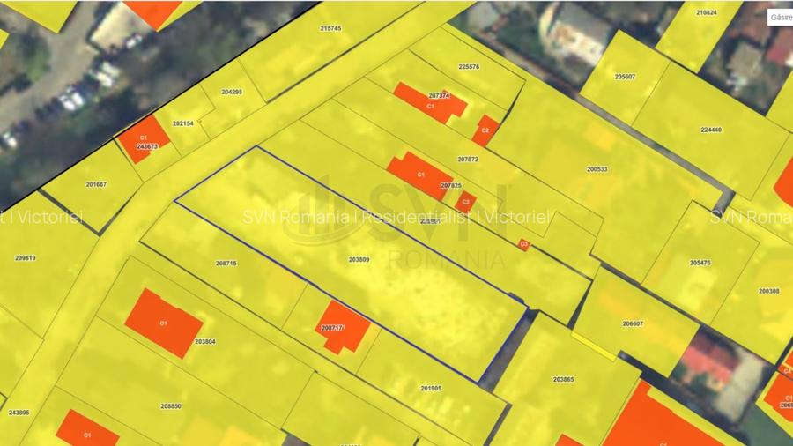Click parcel 208715
This screenshot has height=446, width=793.
pyautogui.click(x=226, y=263)
